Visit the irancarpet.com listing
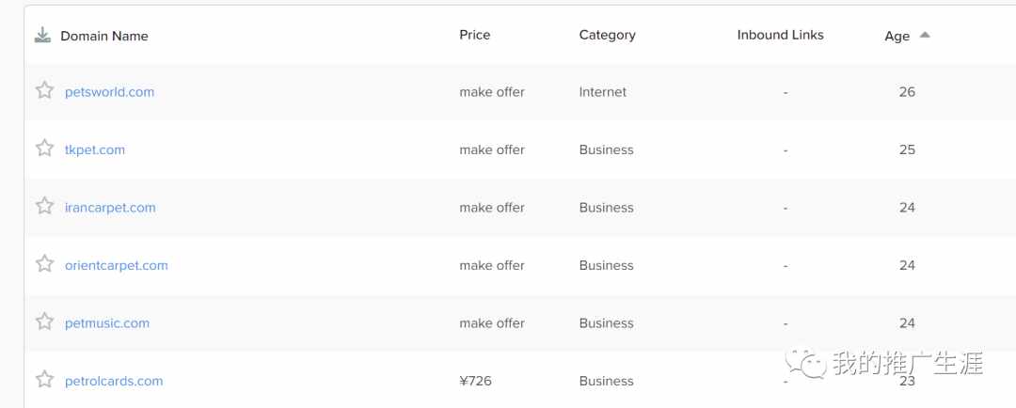The height and width of the screenshot is (408, 1016). (110, 207)
